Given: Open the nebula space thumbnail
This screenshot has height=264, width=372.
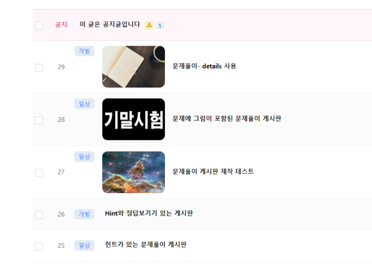Looking at the screenshot, I should point(134,172).
